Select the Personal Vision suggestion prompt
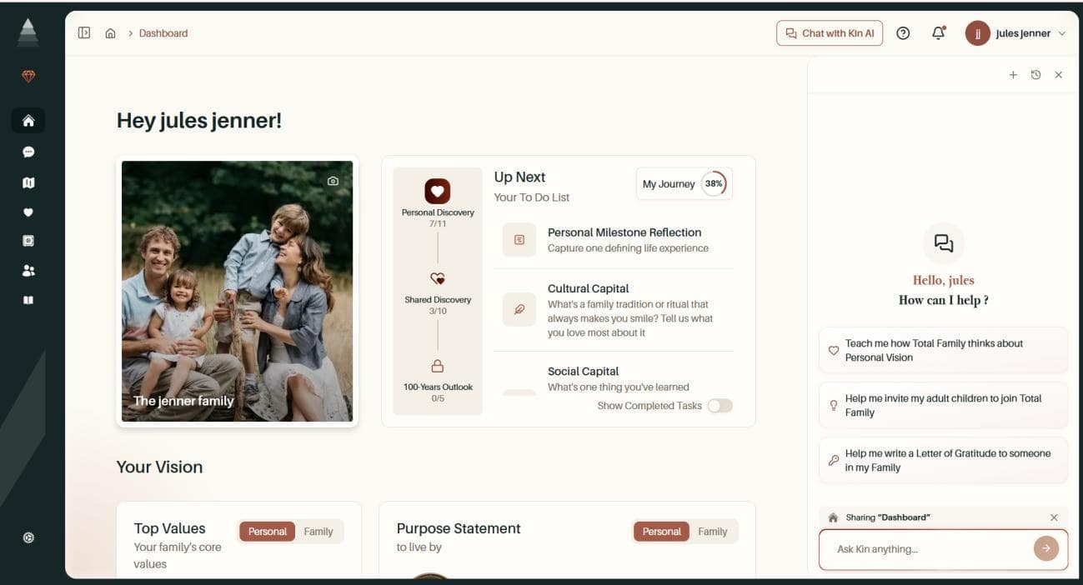1083x585 pixels. click(x=943, y=350)
